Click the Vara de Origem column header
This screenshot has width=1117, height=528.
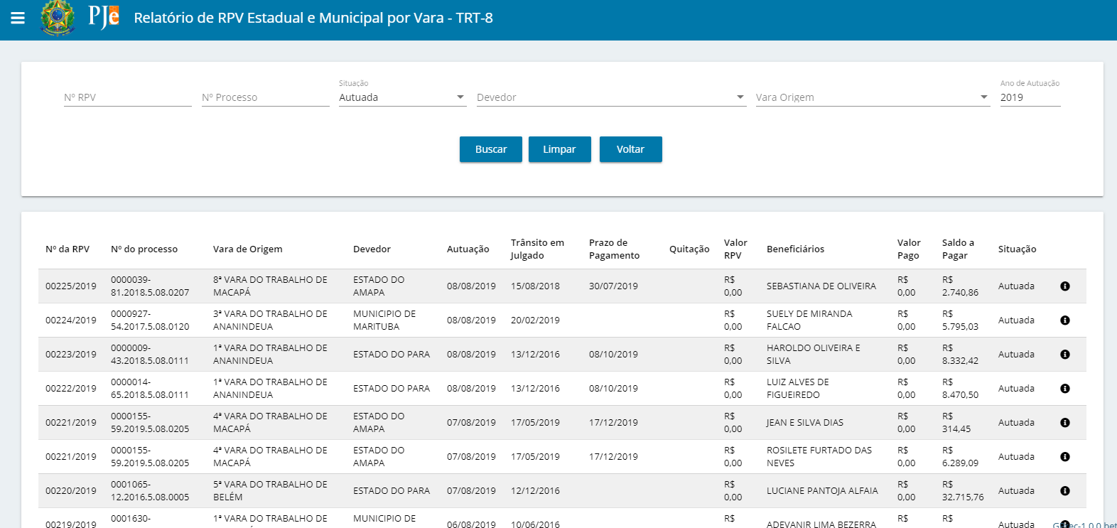248,249
